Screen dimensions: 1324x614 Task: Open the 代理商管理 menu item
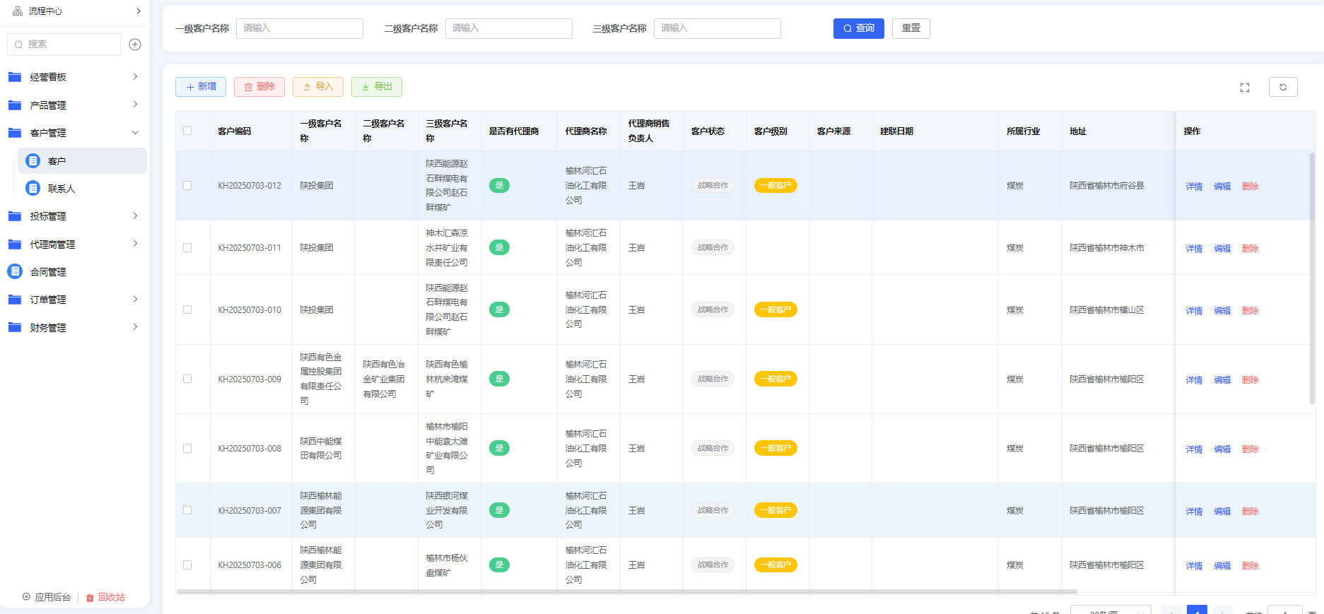[52, 244]
